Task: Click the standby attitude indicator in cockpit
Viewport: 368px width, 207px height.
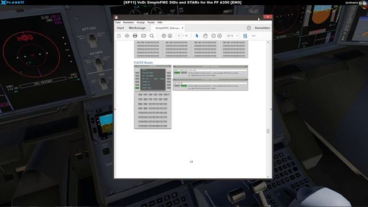Action: [x=106, y=125]
